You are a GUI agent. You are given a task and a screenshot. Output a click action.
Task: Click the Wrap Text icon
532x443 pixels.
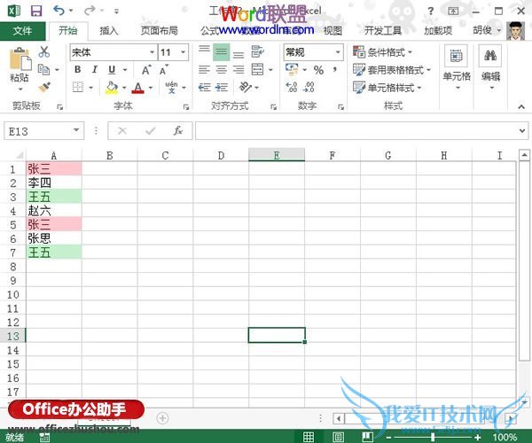coord(257,51)
